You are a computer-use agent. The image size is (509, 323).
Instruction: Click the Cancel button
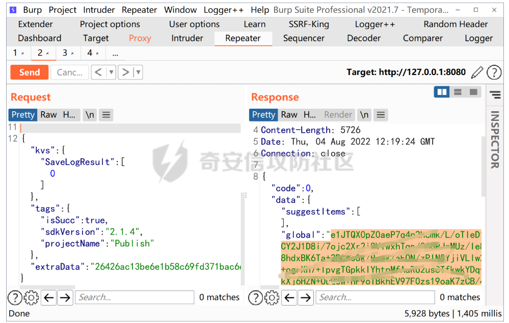tap(69, 72)
